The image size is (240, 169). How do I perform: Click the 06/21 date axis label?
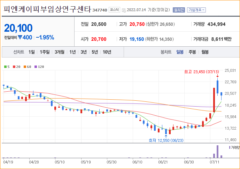coord(163,162)
